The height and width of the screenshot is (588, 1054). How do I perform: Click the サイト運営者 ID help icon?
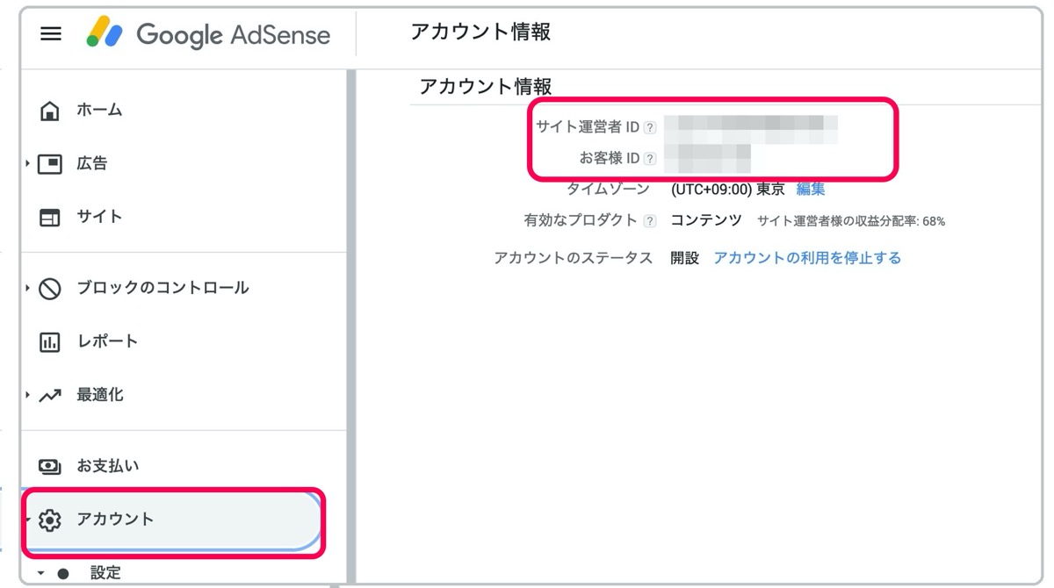(650, 128)
